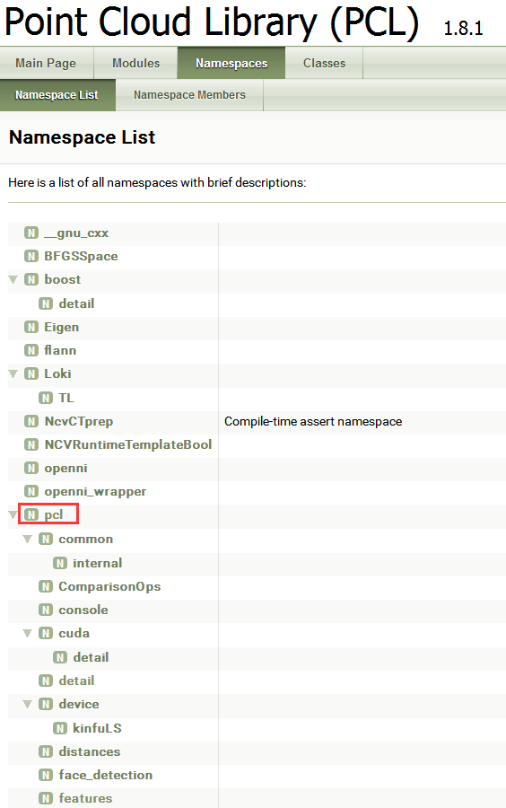Click the N icon beside device
The width and height of the screenshot is (506, 808).
tap(46, 705)
